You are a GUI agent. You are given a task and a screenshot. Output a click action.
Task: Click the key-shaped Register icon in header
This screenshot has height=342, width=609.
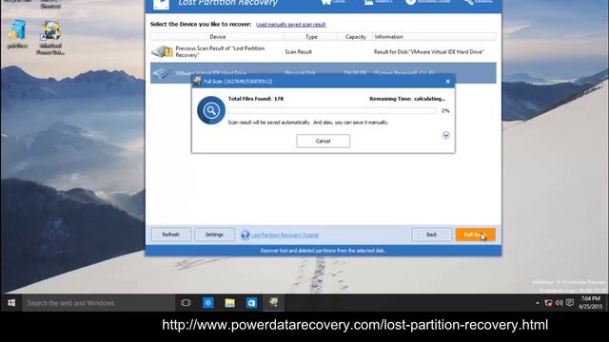click(469, 2)
